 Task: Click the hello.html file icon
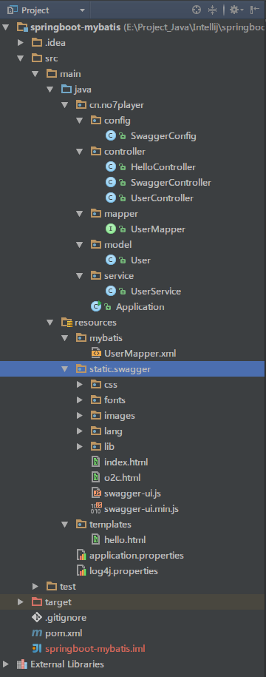tap(96, 539)
